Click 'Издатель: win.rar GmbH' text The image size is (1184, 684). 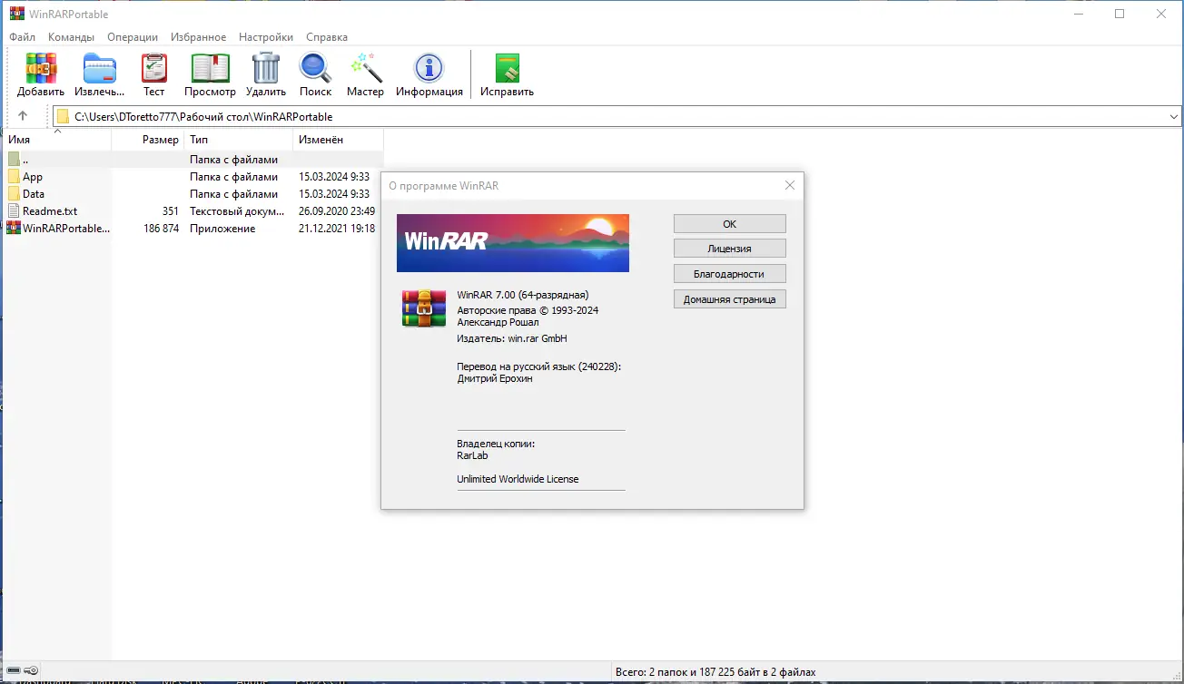click(x=512, y=338)
